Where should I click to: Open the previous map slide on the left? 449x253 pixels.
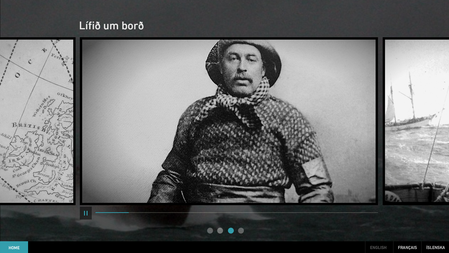pos(37,121)
